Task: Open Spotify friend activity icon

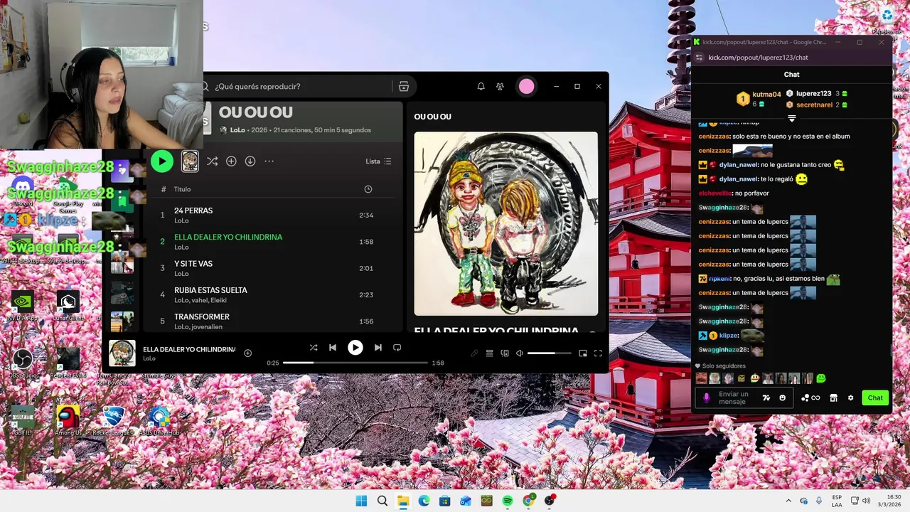Action: point(500,86)
